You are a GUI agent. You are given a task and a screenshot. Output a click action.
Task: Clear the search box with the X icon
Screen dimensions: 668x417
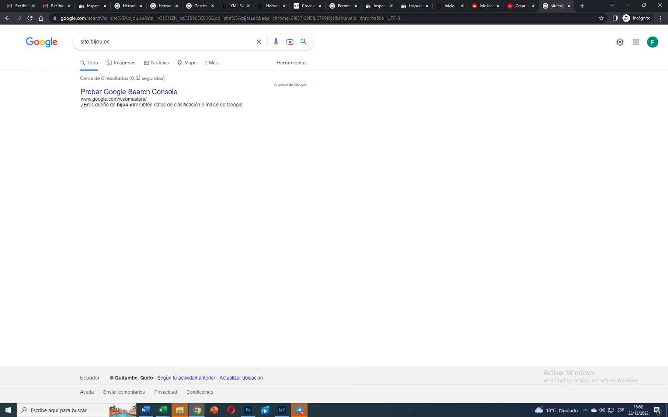[259, 42]
